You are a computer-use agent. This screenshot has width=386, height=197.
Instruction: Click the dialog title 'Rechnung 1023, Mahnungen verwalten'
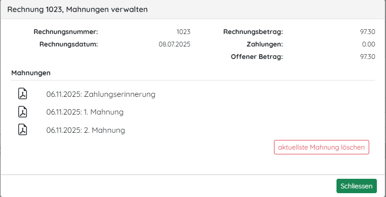(x=78, y=9)
